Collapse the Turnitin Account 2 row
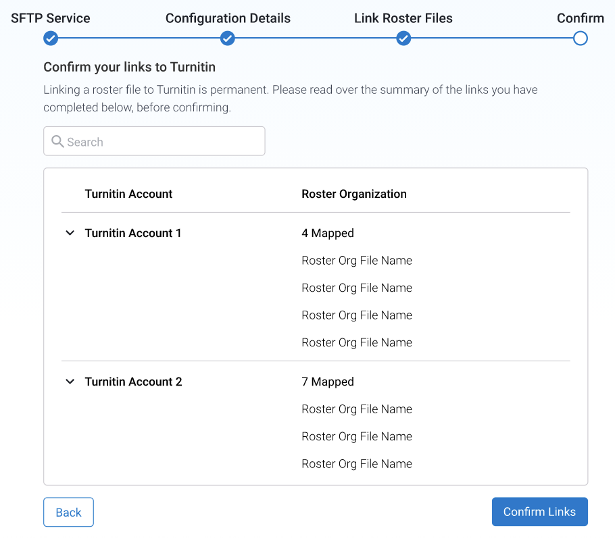 tap(70, 382)
